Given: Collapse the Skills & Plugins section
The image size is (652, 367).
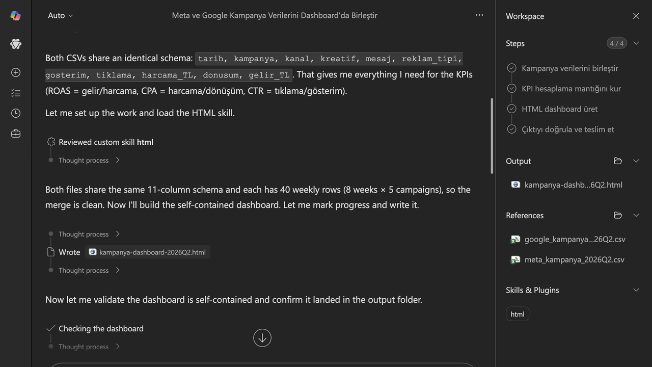Looking at the screenshot, I should point(636,290).
